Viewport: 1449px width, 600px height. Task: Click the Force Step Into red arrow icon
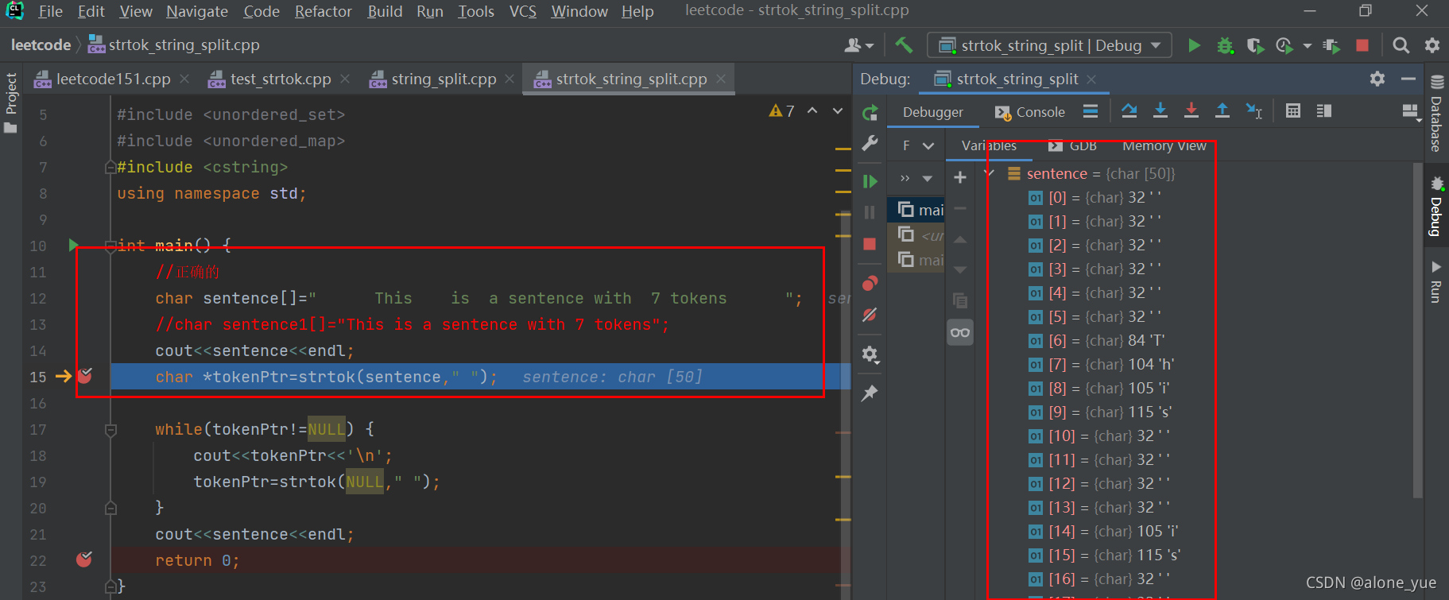click(x=1191, y=111)
